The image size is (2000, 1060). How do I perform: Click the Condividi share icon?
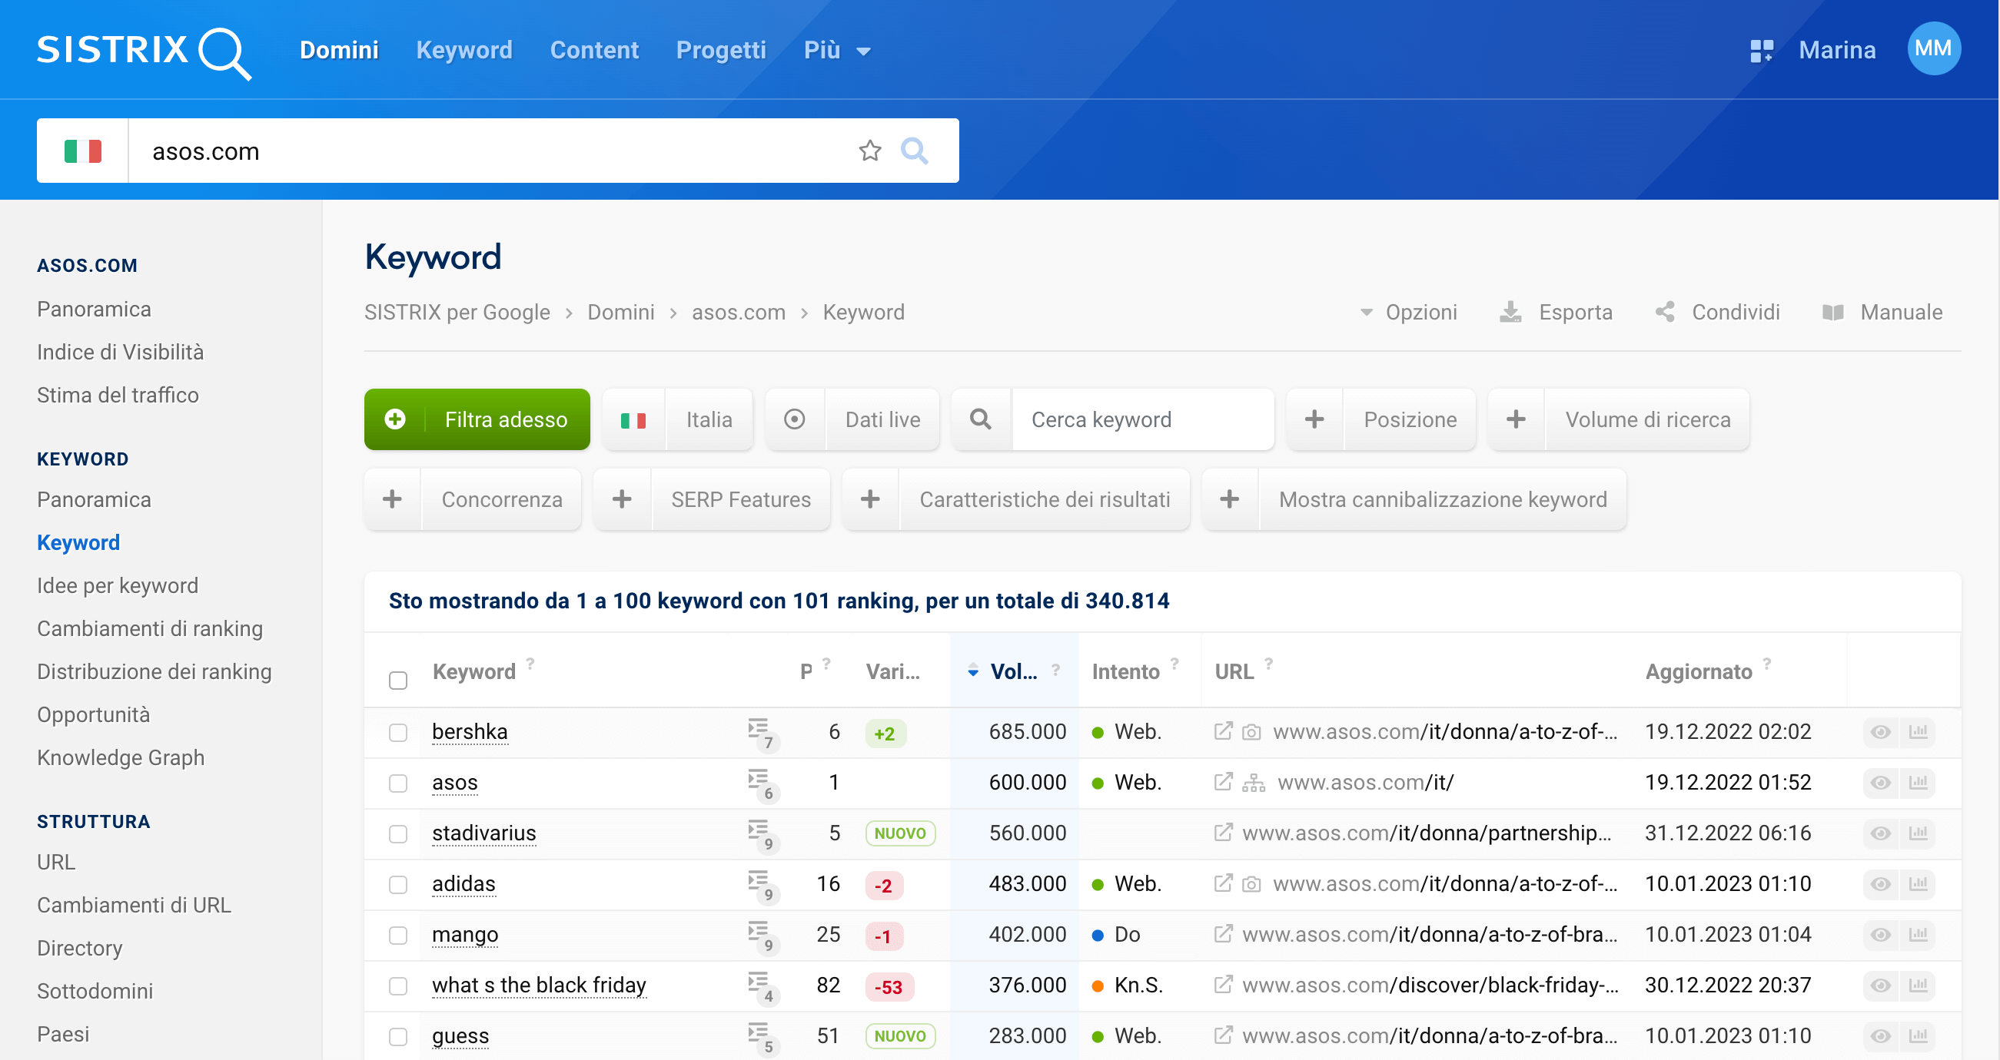pyautogui.click(x=1665, y=312)
